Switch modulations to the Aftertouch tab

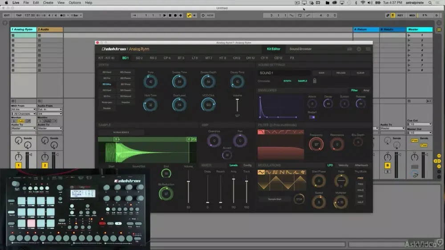pyautogui.click(x=361, y=165)
